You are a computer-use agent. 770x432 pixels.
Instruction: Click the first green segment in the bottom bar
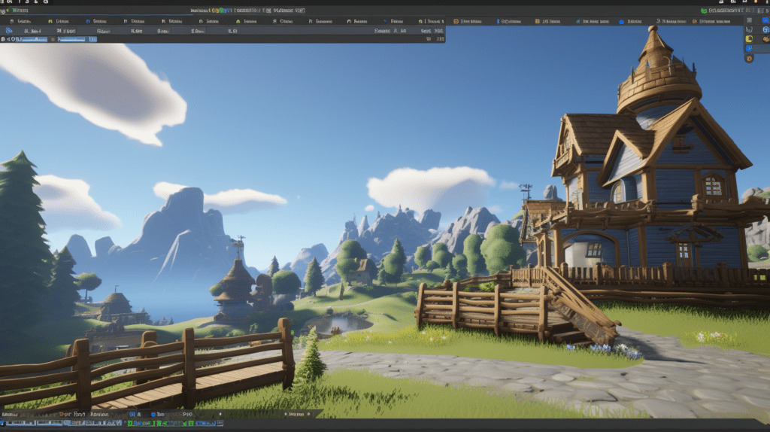point(140,423)
